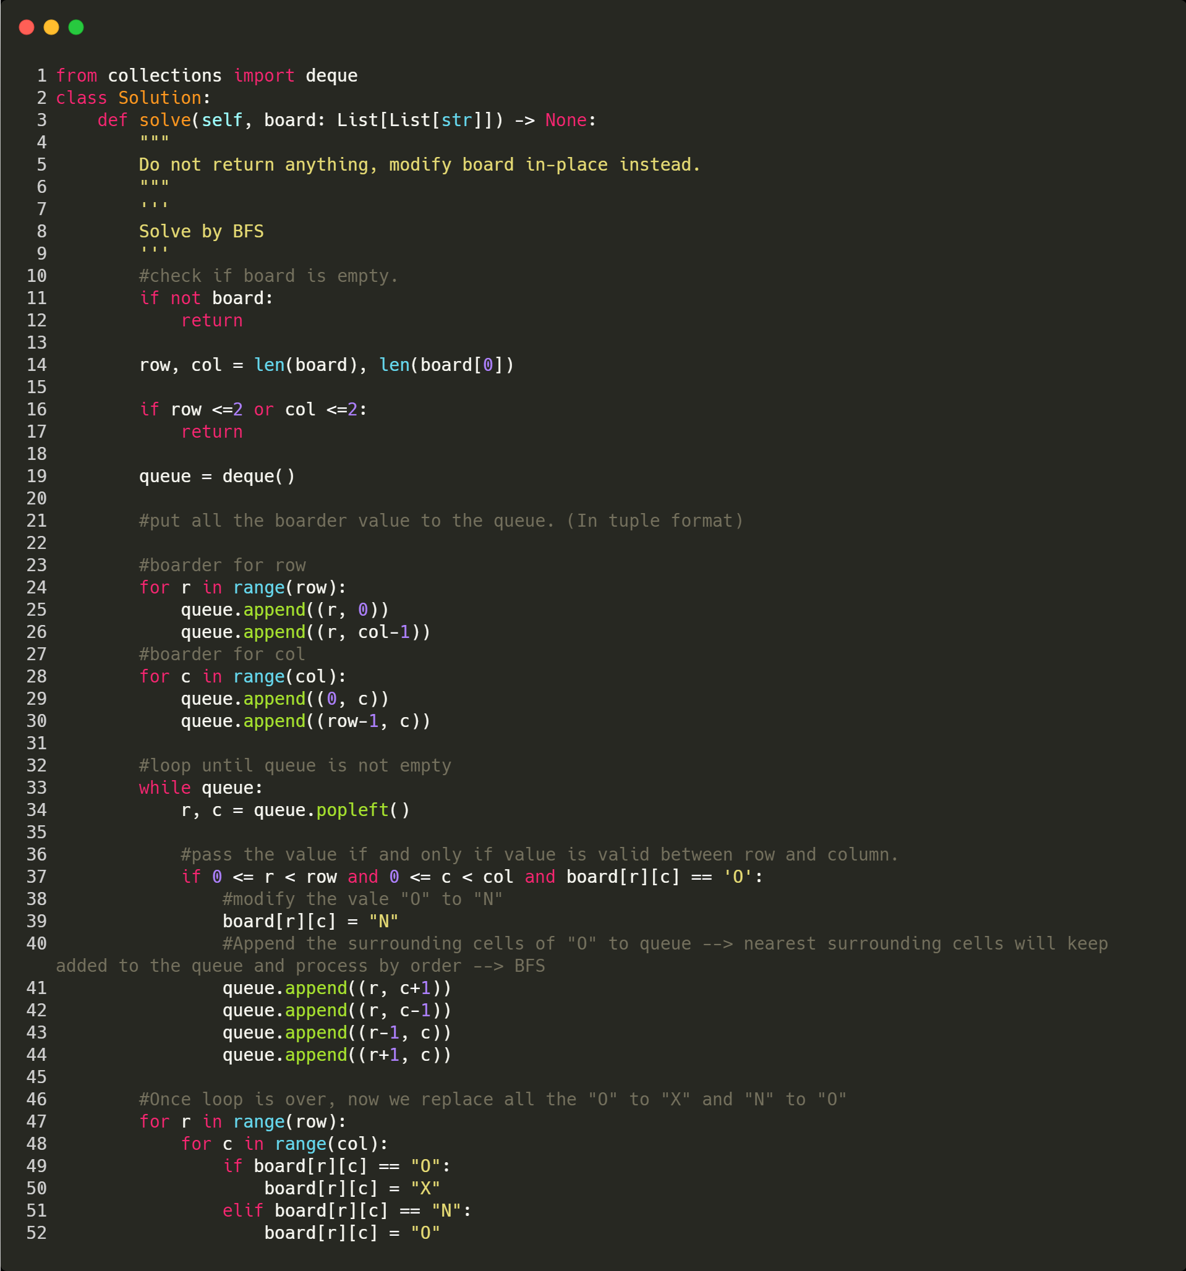This screenshot has height=1271, width=1186.
Task: Click comment '#modify the vale "O" to "N"'
Action: pyautogui.click(x=362, y=899)
